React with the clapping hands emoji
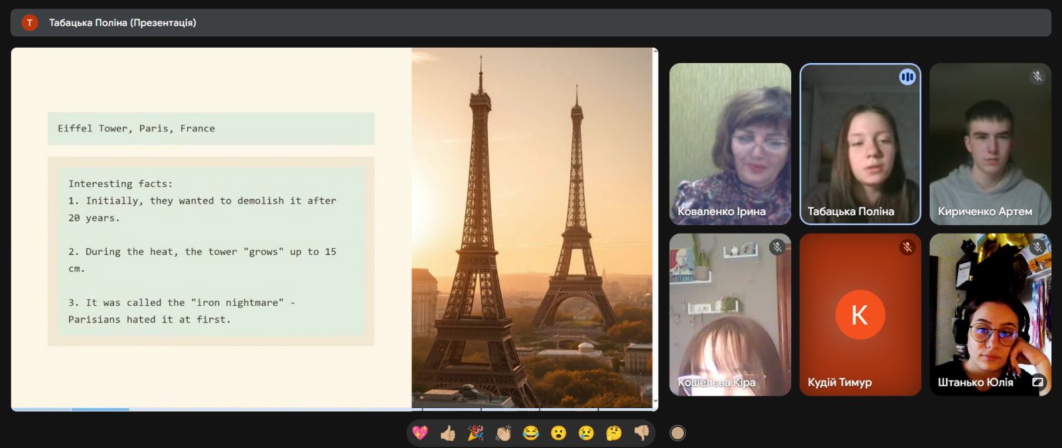1062x448 pixels. pos(503,433)
